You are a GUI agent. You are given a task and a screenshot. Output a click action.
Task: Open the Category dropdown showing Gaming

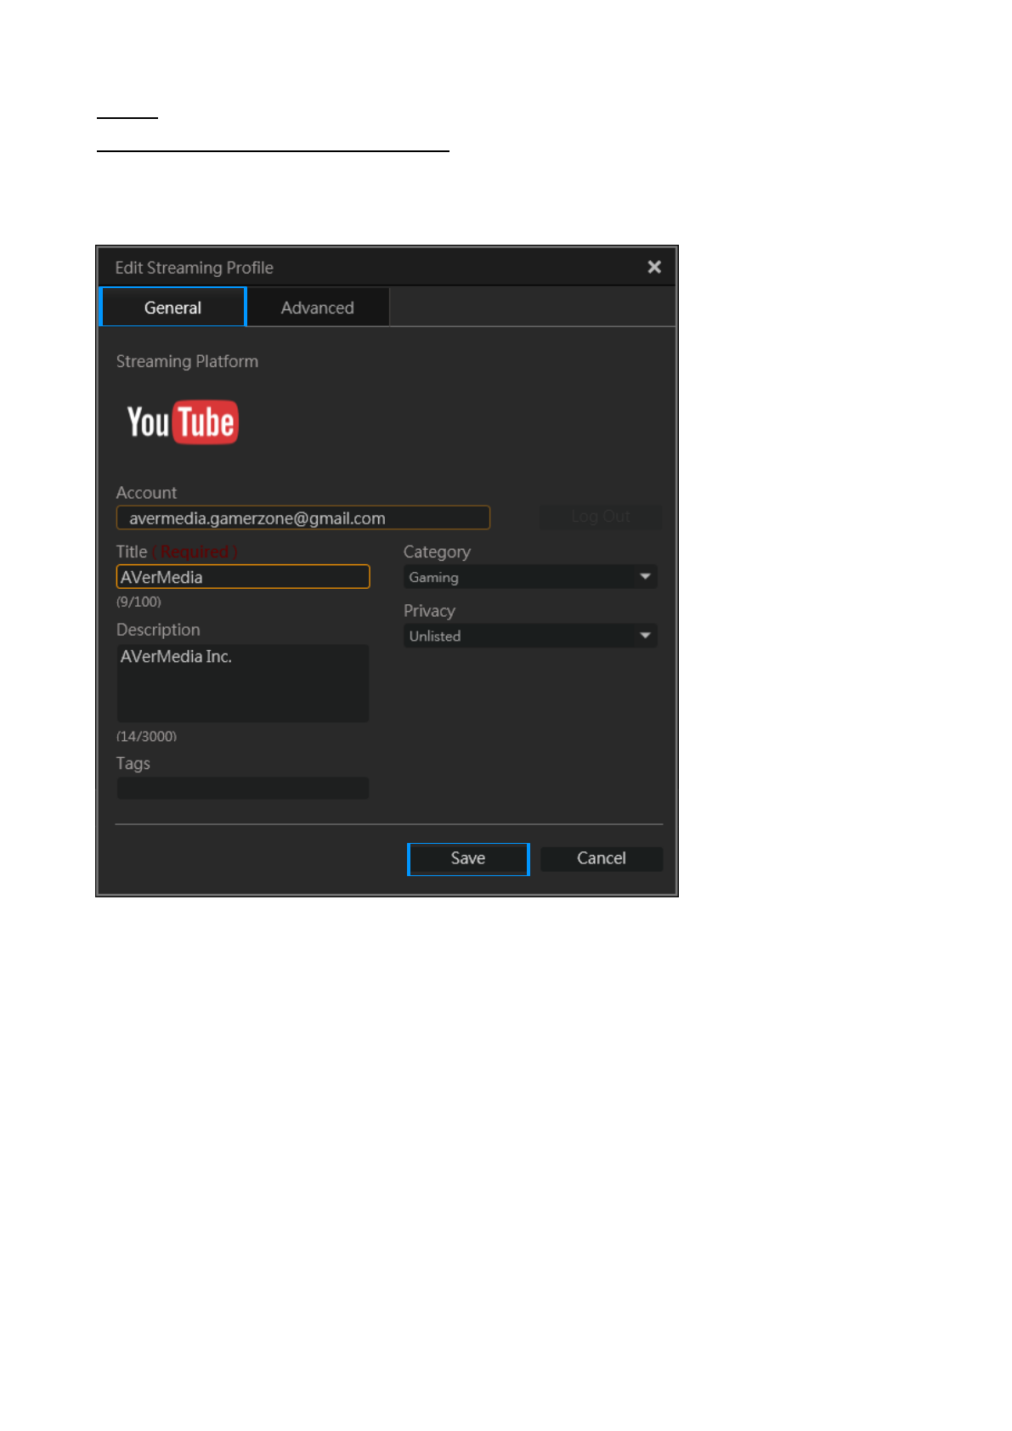pyautogui.click(x=520, y=577)
